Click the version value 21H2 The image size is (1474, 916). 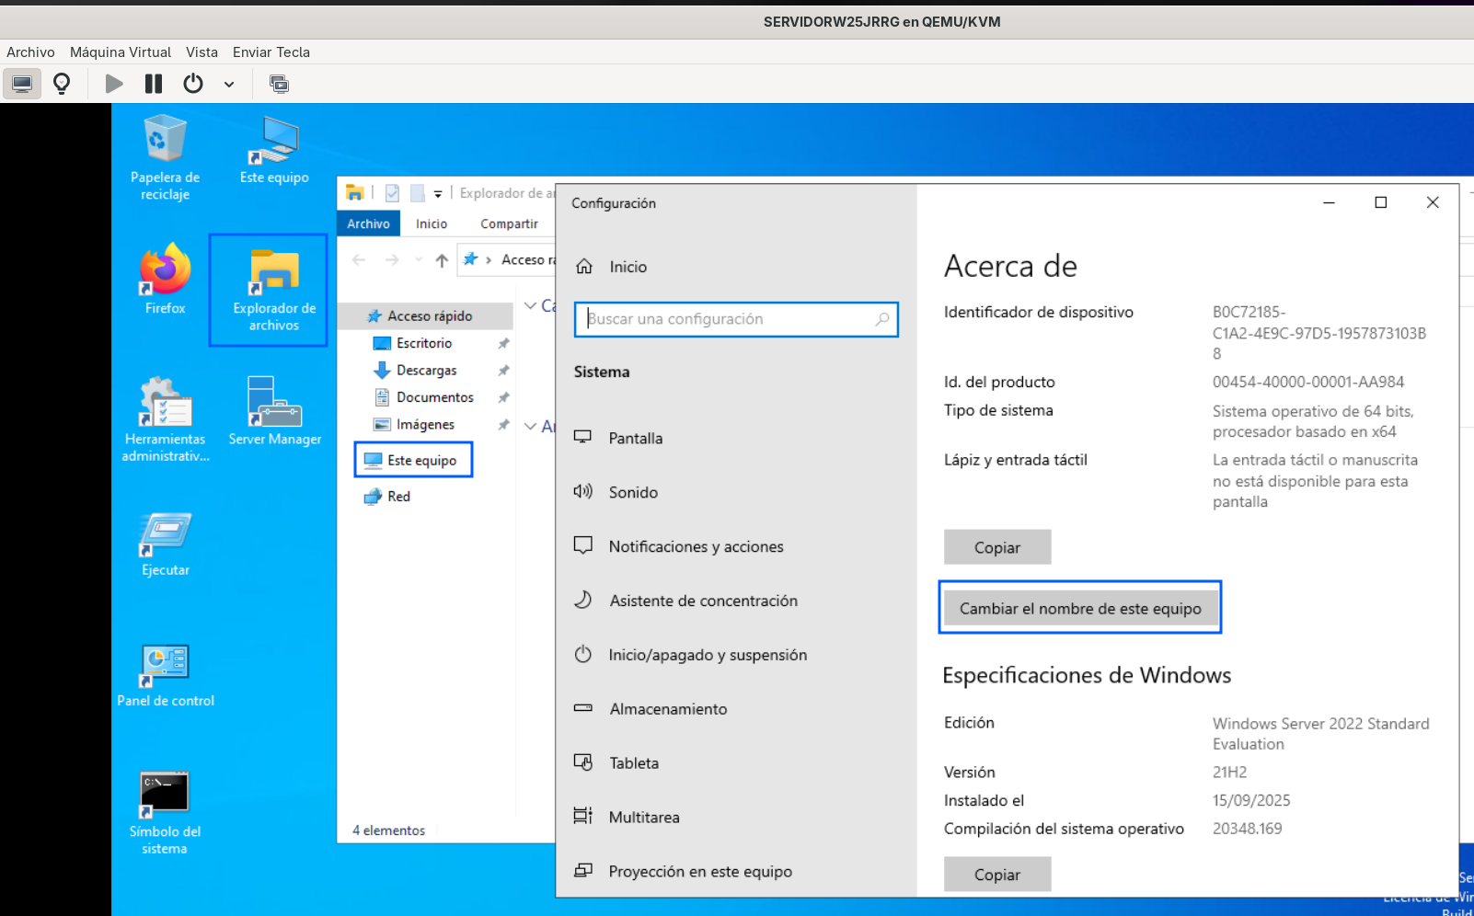[x=1230, y=773]
